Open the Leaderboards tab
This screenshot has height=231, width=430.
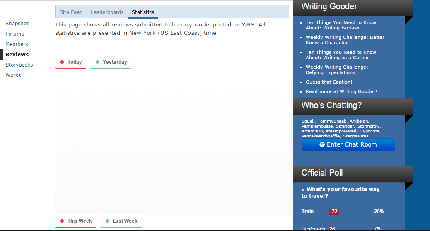click(x=107, y=12)
